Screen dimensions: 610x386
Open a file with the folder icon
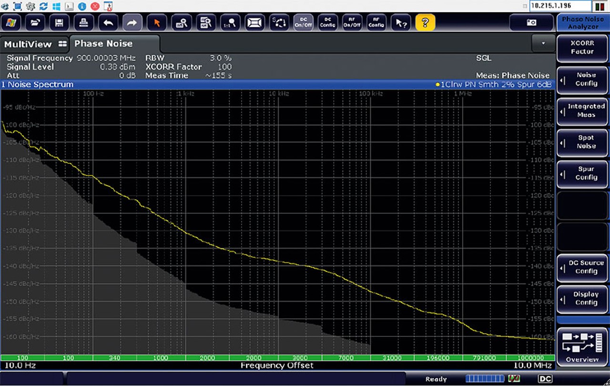[x=35, y=22]
